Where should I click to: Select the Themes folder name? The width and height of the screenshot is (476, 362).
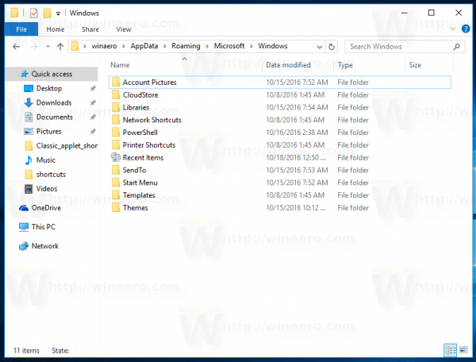[135, 208]
